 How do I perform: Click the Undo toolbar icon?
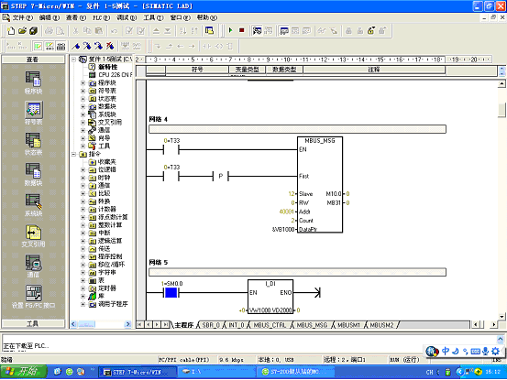(114, 30)
